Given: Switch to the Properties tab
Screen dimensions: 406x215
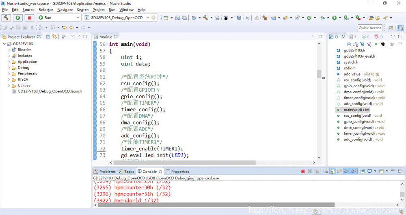Looking at the screenshot, I should pyautogui.click(x=177, y=172).
